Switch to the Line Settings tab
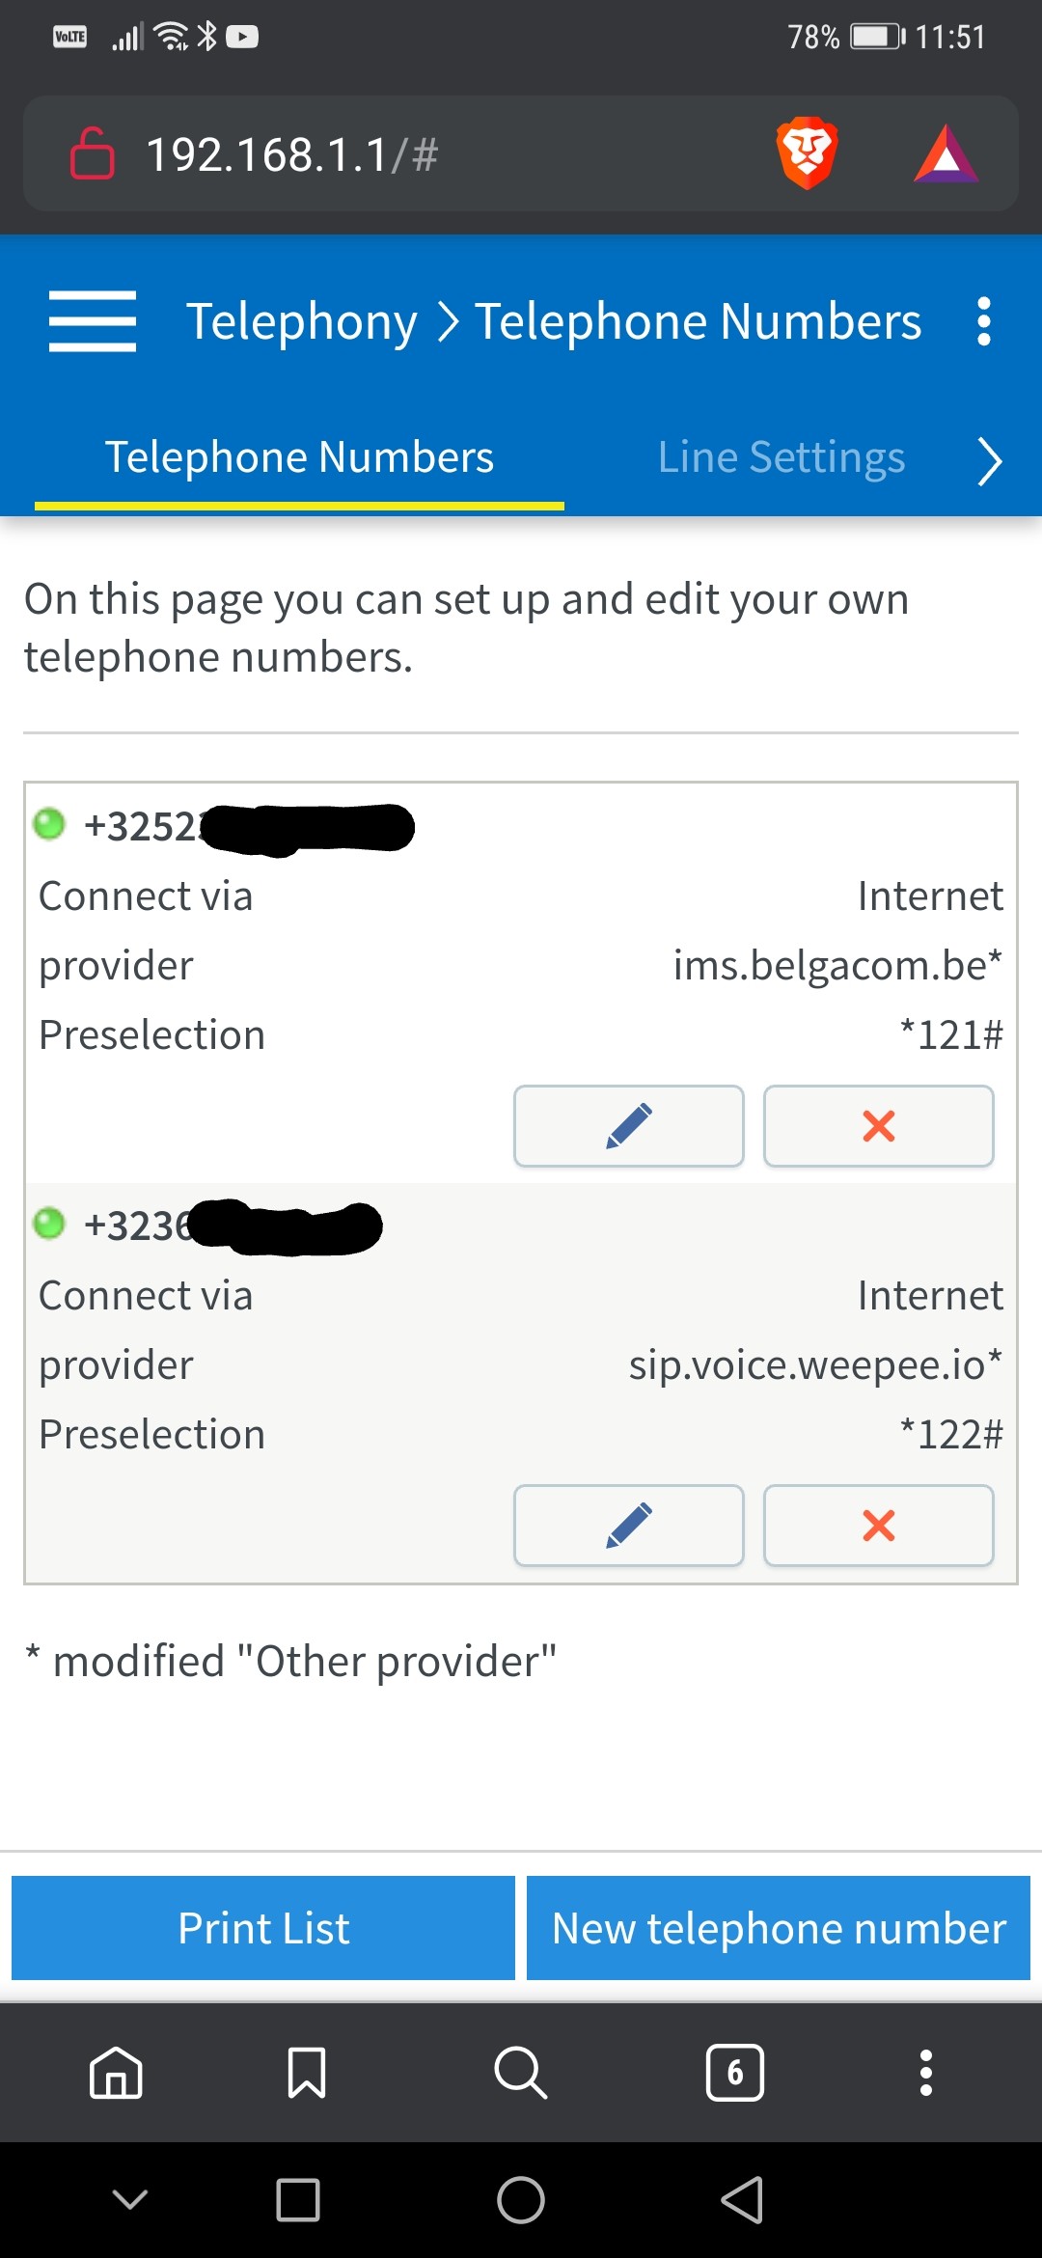This screenshot has width=1042, height=2258. (781, 457)
